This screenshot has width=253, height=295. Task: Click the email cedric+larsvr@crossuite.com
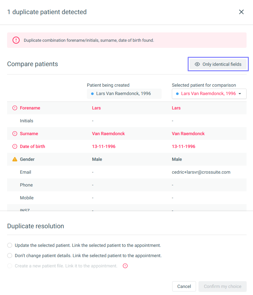click(201, 172)
